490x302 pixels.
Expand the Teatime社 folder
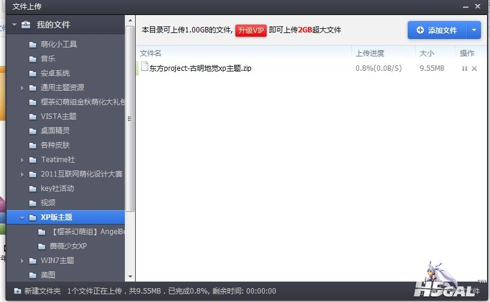pyautogui.click(x=22, y=160)
